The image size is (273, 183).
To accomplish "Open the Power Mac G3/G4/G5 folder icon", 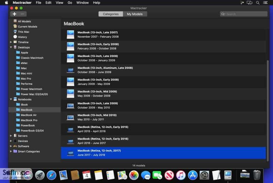I will tap(18, 94).
